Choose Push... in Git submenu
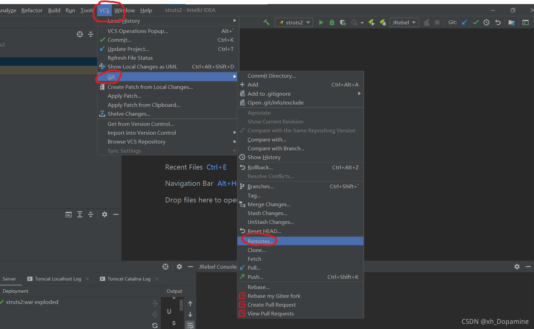Screen dimensions: 534x329 (x=301, y=277)
